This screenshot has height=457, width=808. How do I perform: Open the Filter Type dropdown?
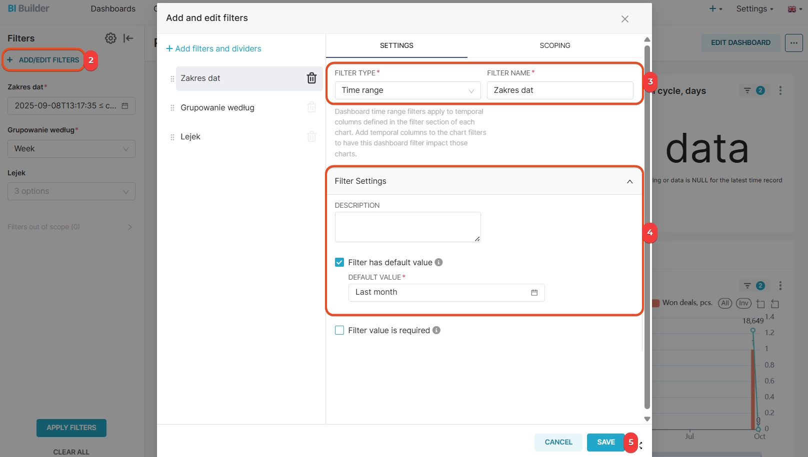tap(407, 90)
